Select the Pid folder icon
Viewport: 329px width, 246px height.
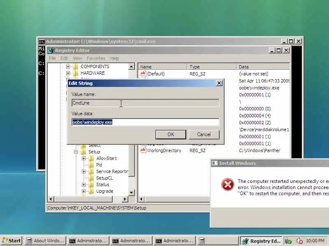point(91,165)
